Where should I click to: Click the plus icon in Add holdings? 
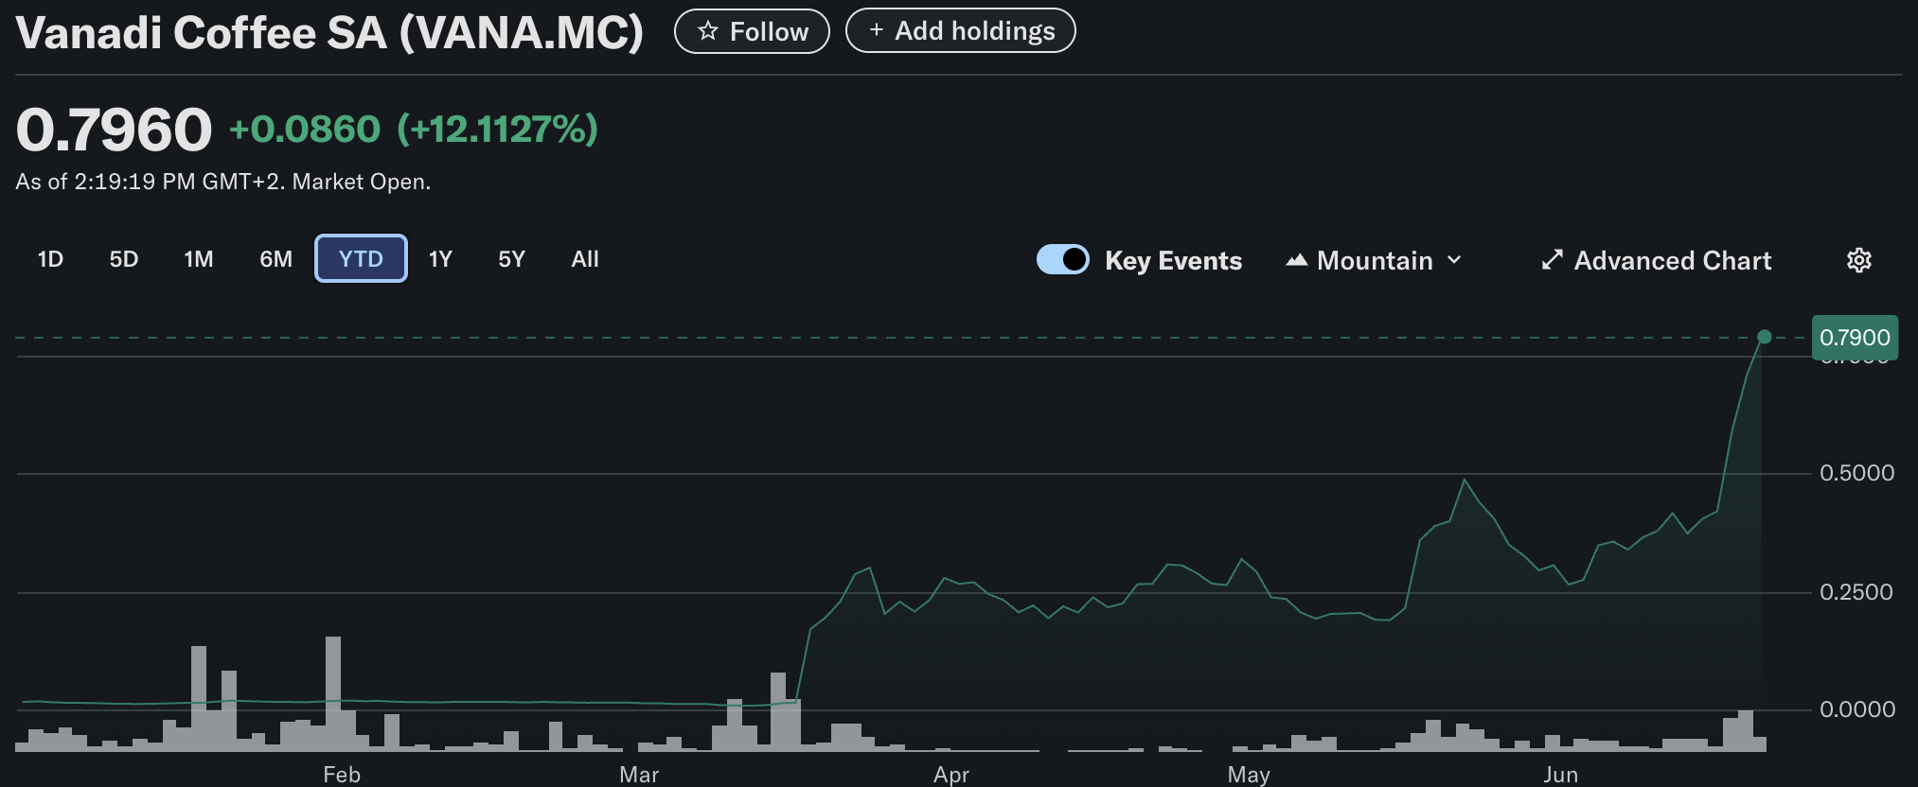coord(877,30)
